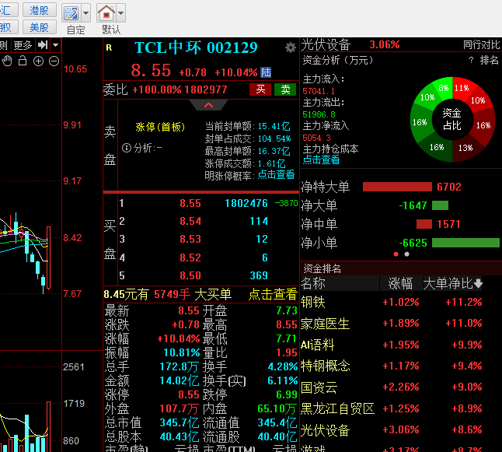The height and width of the screenshot is (452, 502).
Task: Open 大买单 点击查看 link
Action: 273,294
